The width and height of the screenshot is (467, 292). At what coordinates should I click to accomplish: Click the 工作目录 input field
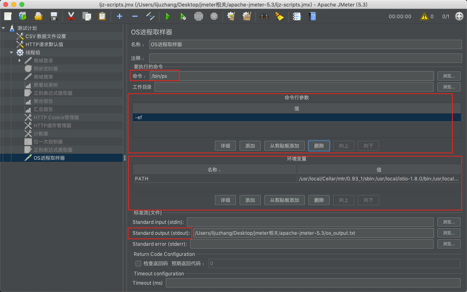(x=294, y=87)
